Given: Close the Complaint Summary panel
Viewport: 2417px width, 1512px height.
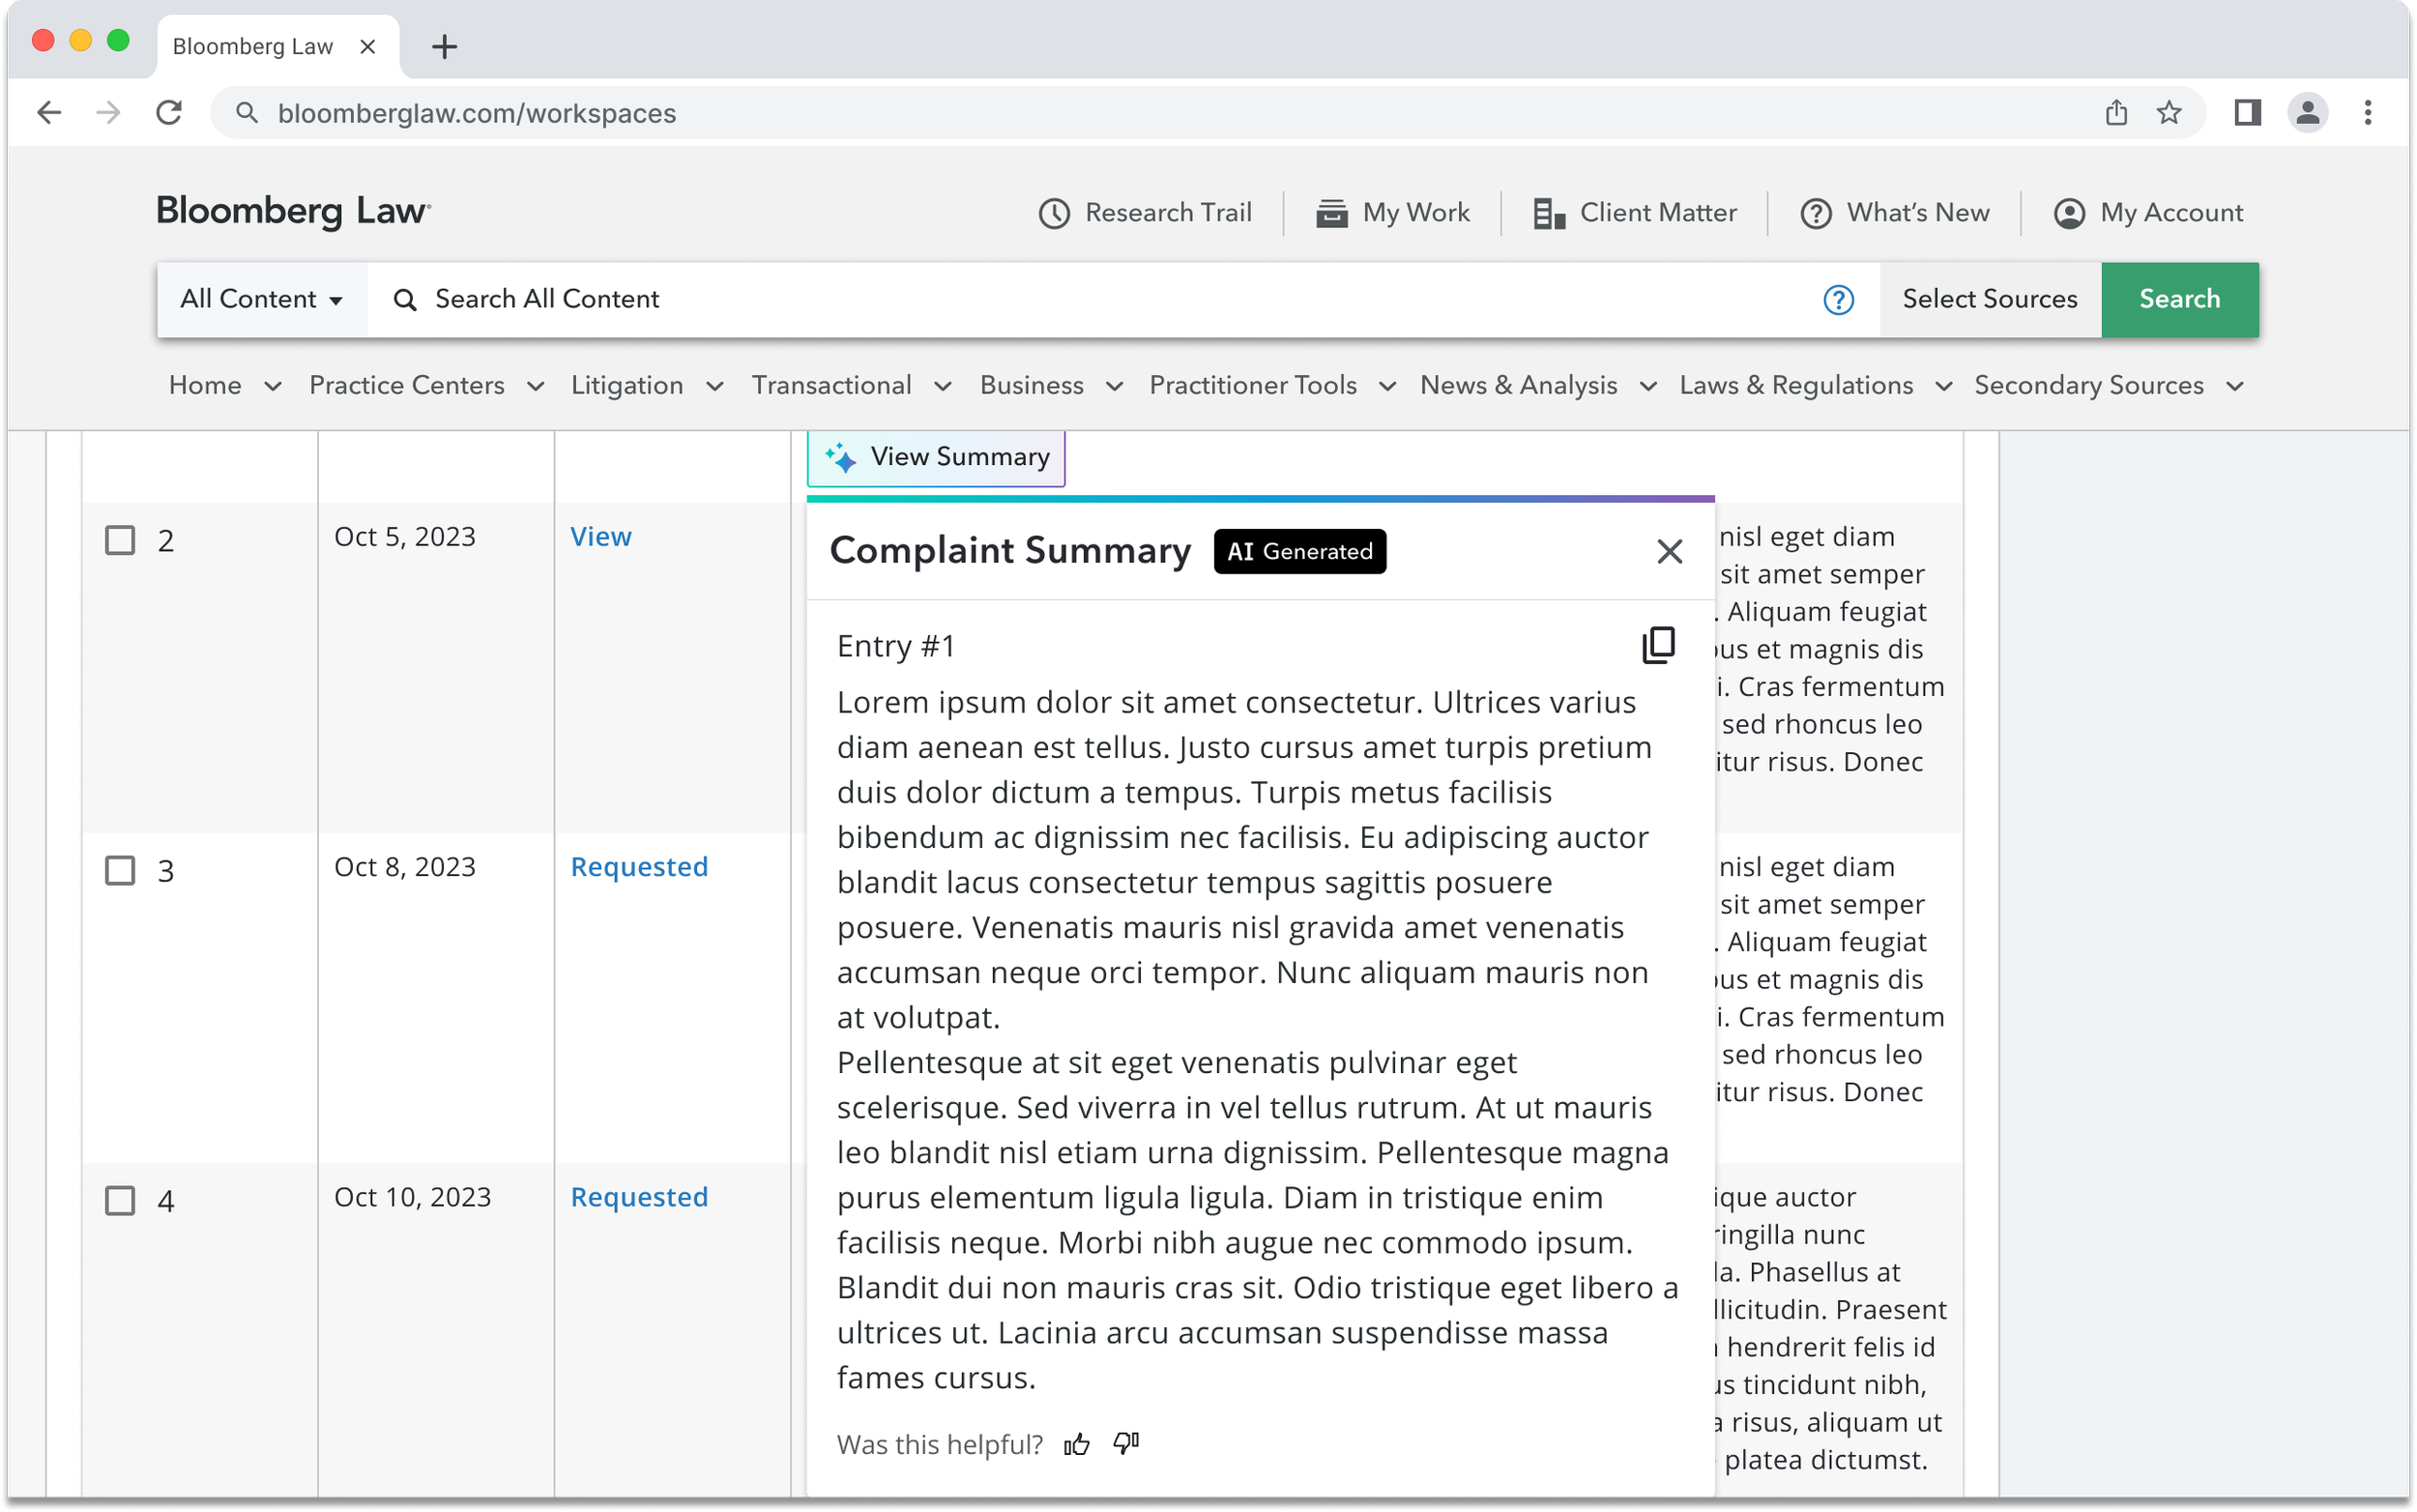Looking at the screenshot, I should point(1668,551).
